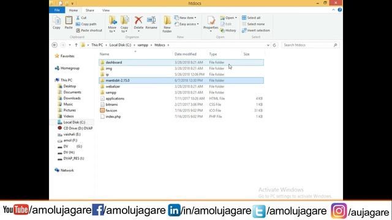Create a New folder
The height and width of the screenshot is (220, 392).
167,24
